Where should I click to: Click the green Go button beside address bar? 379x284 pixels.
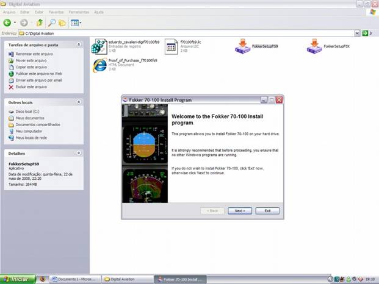coord(365,34)
